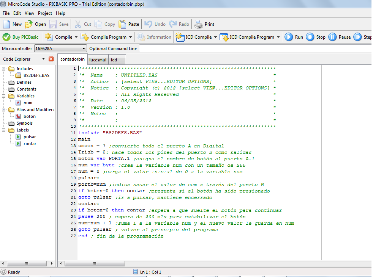The image size is (373, 277).
Task: Click the Undo arrow icon
Action: pos(148,24)
